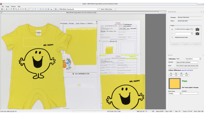The height and width of the screenshot is (115, 204).
Task: Open the Window menu
Action: pos(13,7)
